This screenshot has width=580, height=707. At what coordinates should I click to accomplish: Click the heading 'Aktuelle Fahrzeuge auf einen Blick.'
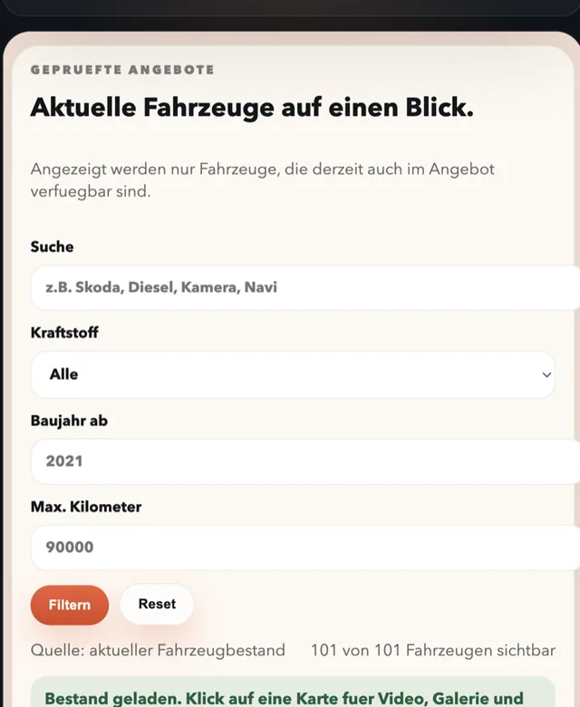point(252,108)
